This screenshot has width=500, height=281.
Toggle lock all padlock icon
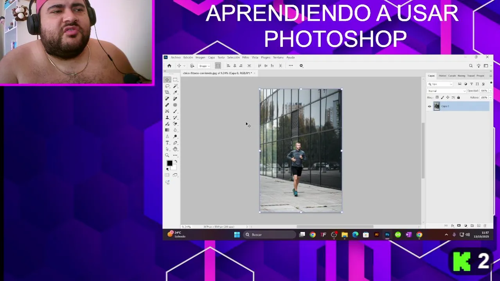pos(459,98)
